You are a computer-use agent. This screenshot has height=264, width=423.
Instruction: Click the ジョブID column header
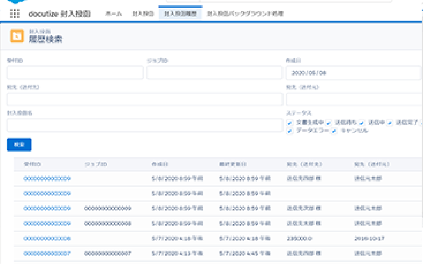pyautogui.click(x=96, y=164)
